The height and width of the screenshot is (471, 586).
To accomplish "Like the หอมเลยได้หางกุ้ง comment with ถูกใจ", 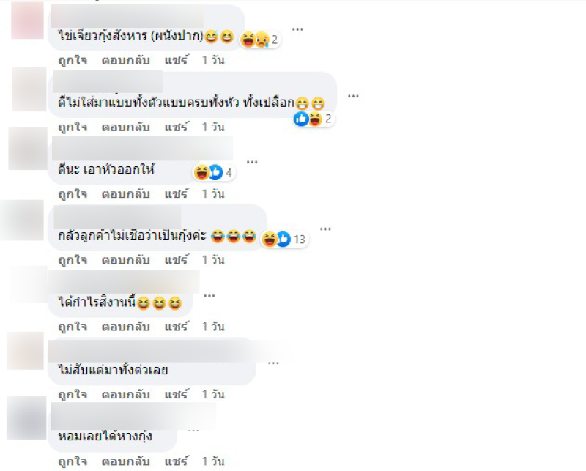I will (x=73, y=461).
